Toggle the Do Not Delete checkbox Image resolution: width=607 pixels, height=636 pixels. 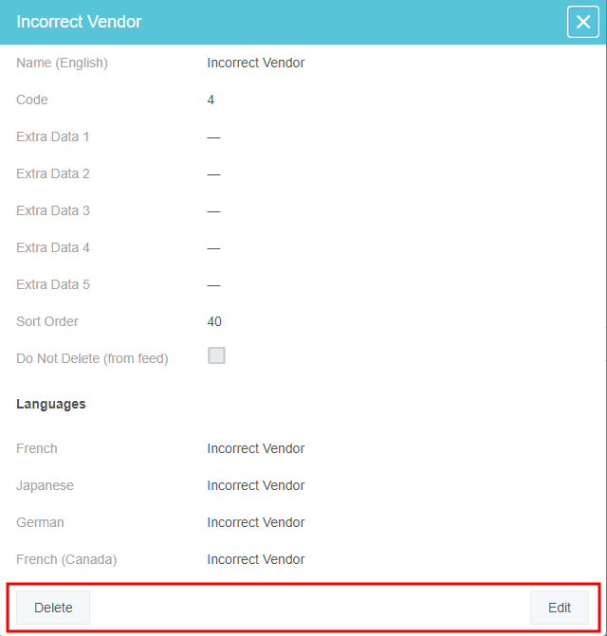(216, 356)
